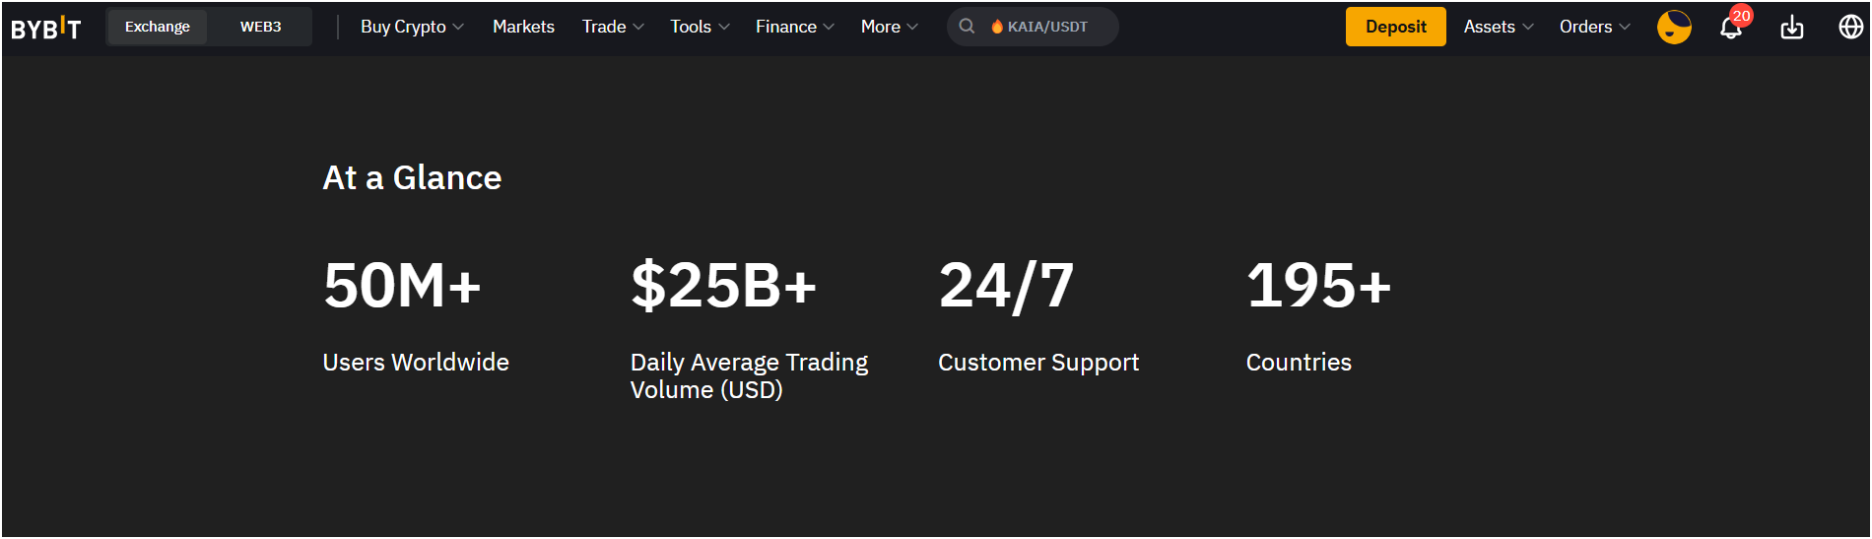This screenshot has width=1872, height=539.
Task: Open the More menu
Action: click(889, 27)
